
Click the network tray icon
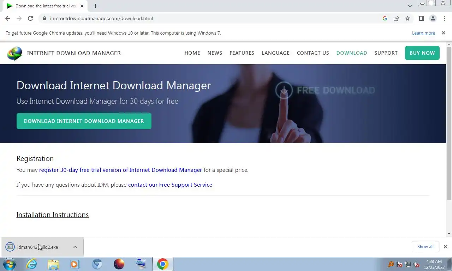pyautogui.click(x=408, y=264)
